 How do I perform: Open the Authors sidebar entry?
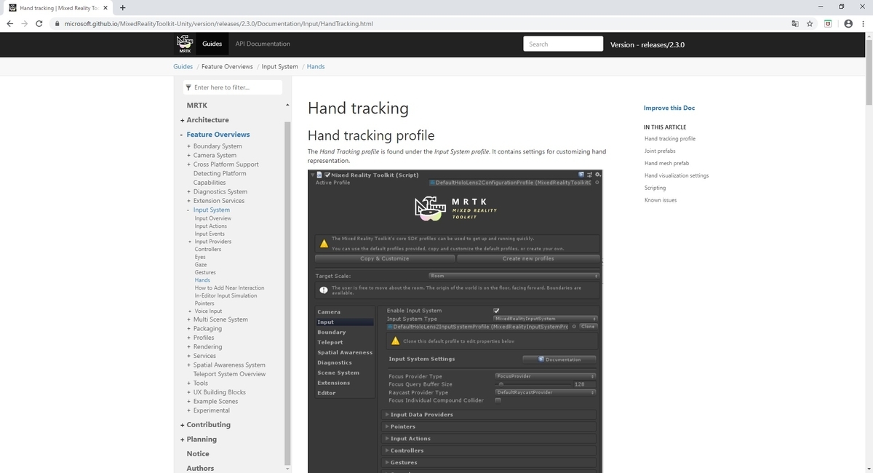(x=200, y=468)
